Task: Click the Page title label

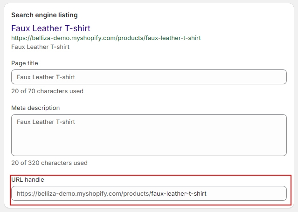Action: [25, 63]
